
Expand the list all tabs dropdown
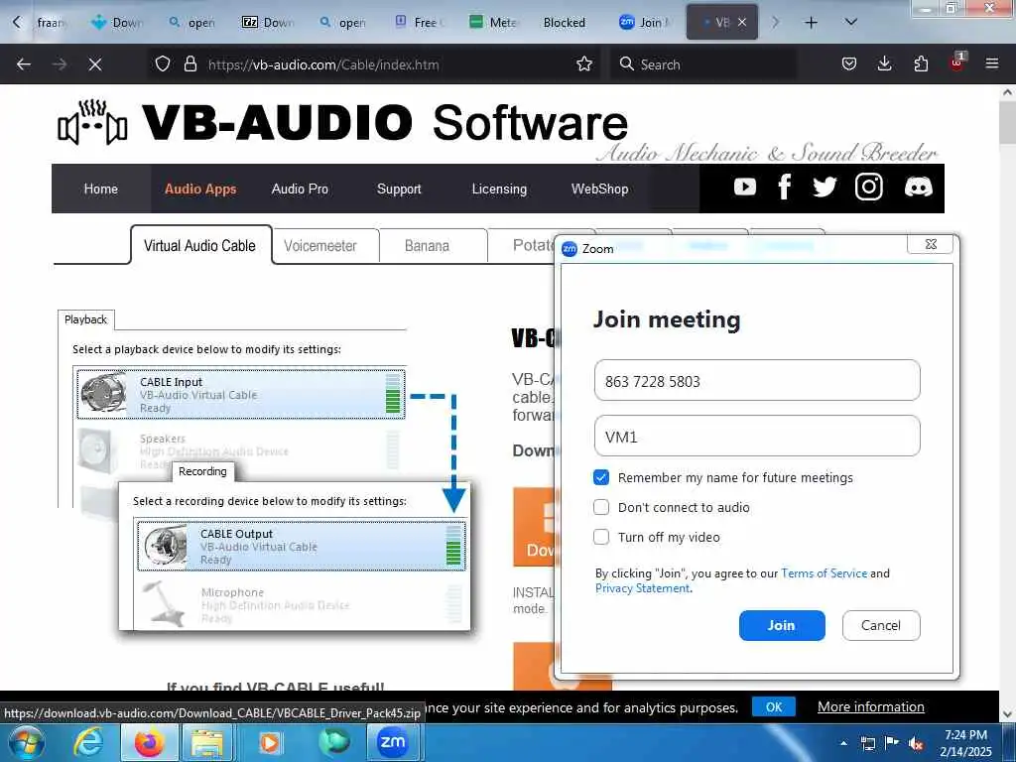click(x=851, y=23)
